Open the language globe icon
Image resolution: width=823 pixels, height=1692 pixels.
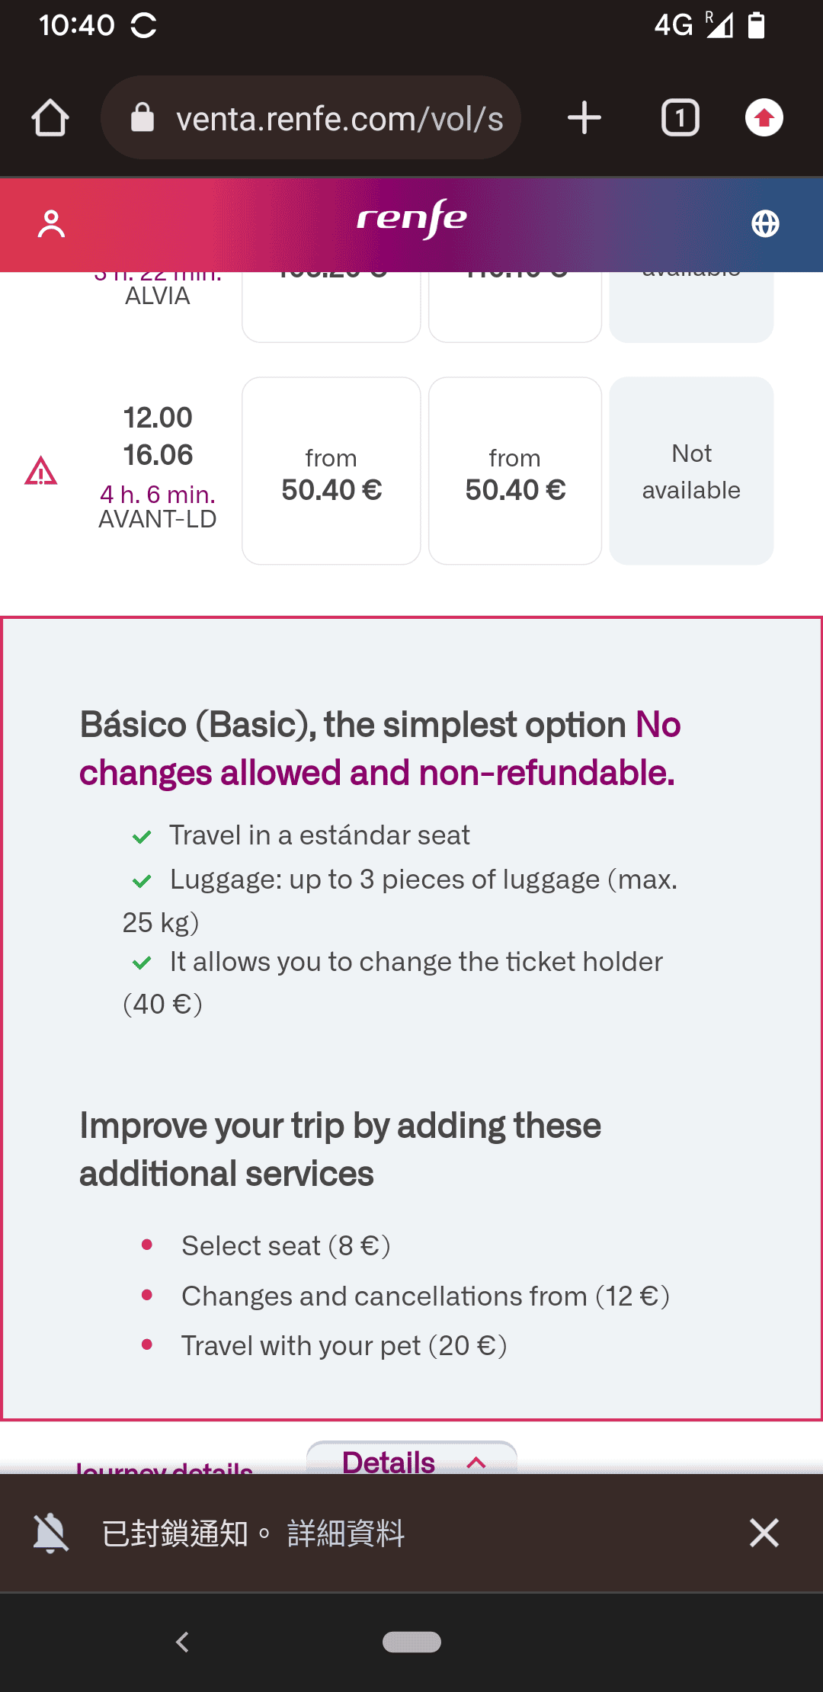765,224
